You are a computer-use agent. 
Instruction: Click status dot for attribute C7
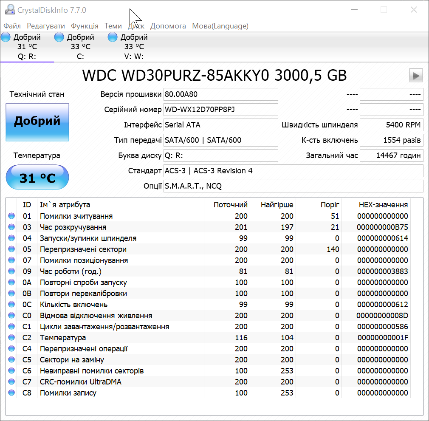click(x=11, y=381)
